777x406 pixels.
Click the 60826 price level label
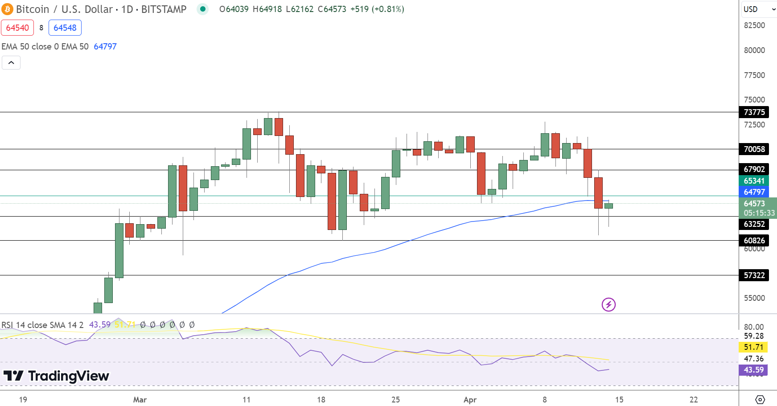tap(754, 241)
